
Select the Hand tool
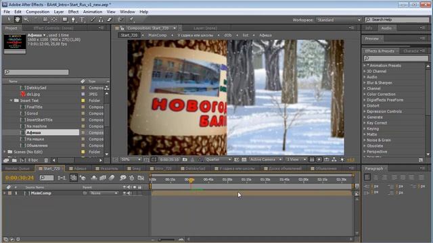18,20
